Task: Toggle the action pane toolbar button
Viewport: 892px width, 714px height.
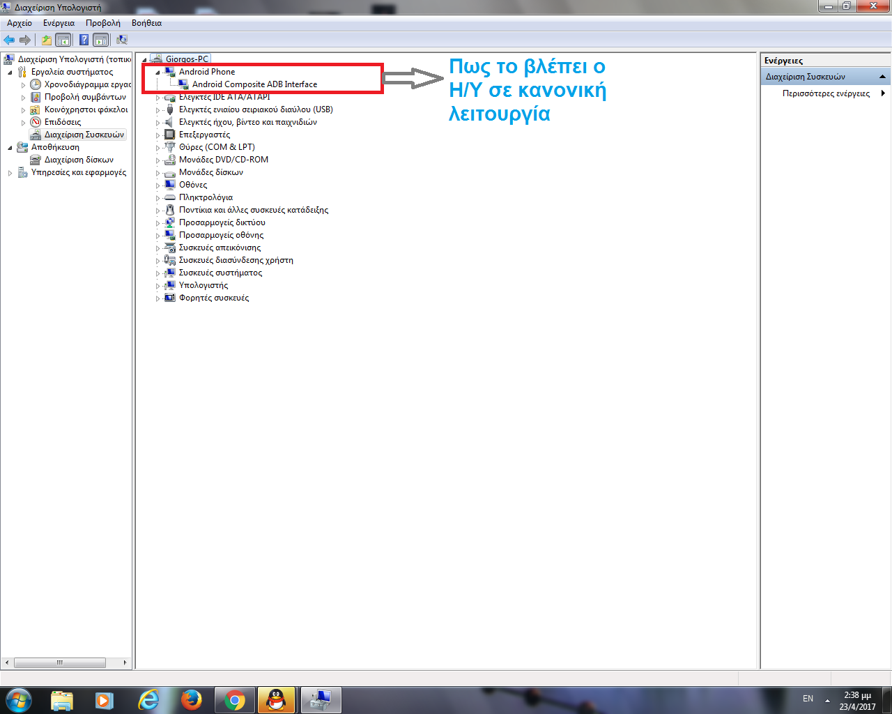Action: tap(101, 40)
